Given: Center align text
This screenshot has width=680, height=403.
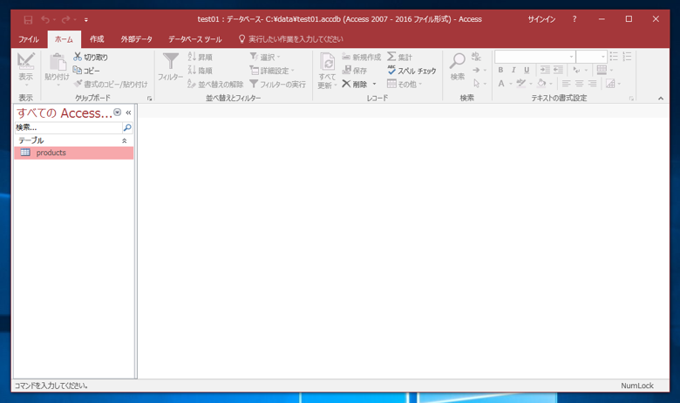Looking at the screenshot, I should pyautogui.click(x=580, y=83).
